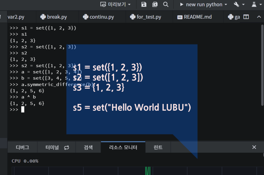Viewport: 264px width, 175px height.
Task: Click the flask lab icon
Action: (x=254, y=4)
